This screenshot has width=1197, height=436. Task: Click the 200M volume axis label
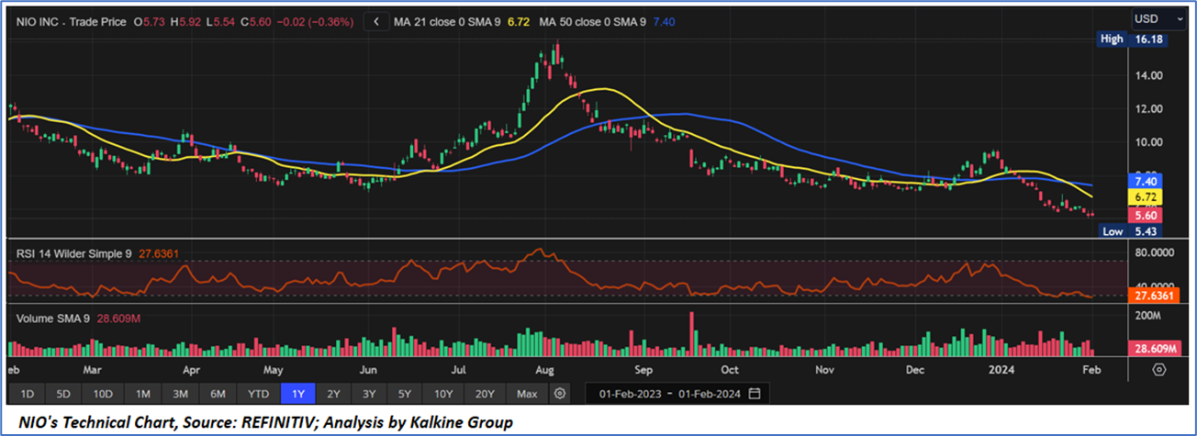click(x=1149, y=315)
